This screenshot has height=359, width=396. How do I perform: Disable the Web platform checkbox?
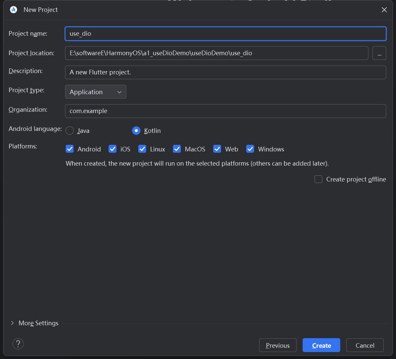pyautogui.click(x=217, y=149)
